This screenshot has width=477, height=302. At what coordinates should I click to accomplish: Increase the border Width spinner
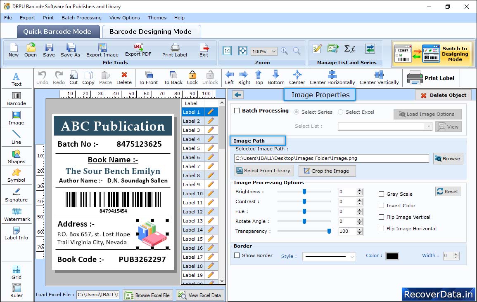(456, 254)
